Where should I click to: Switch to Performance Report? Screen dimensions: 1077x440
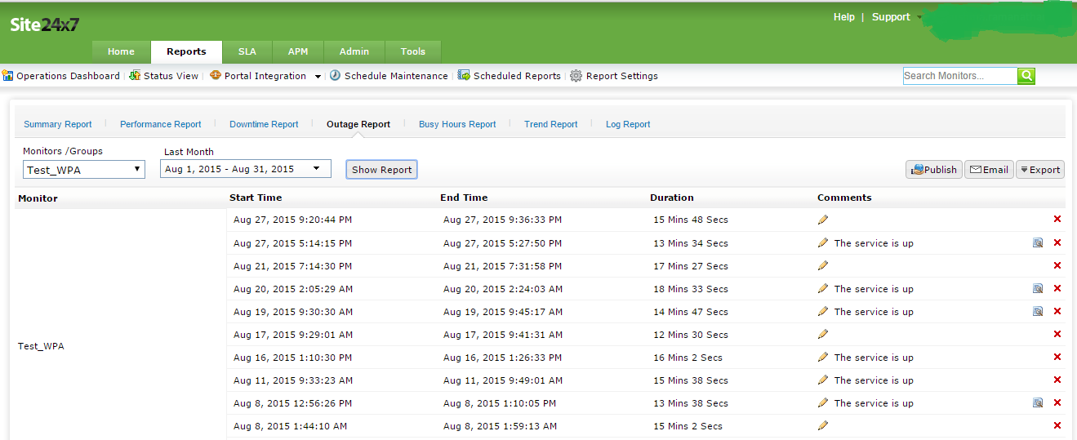[161, 124]
